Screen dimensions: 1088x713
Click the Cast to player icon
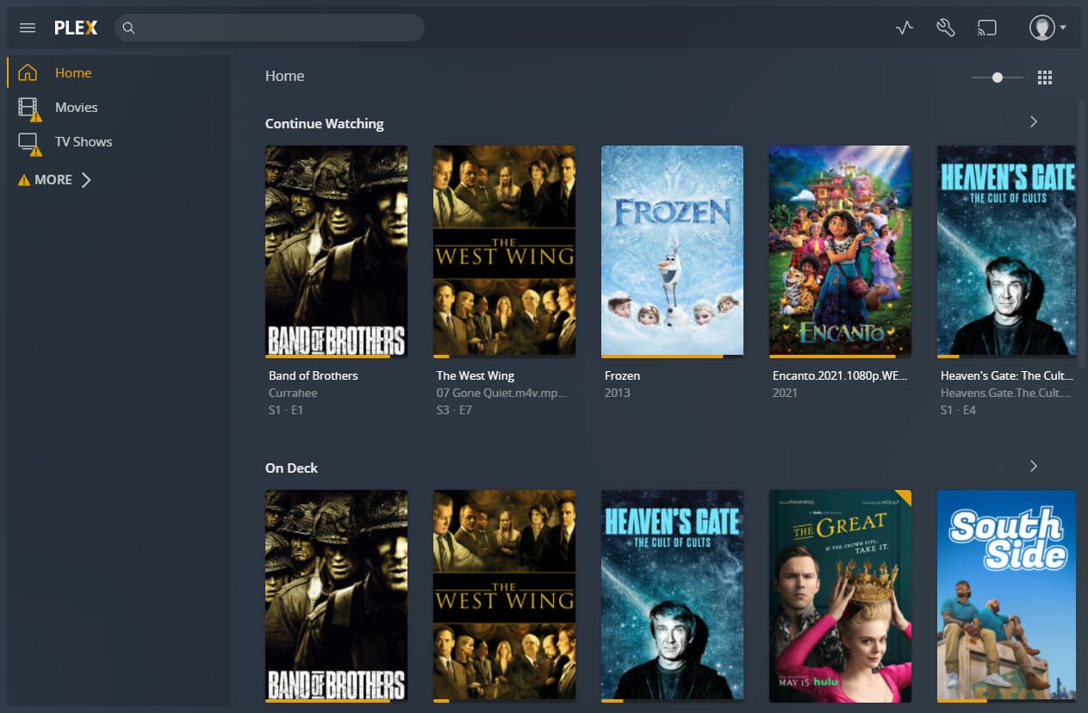[x=986, y=28]
